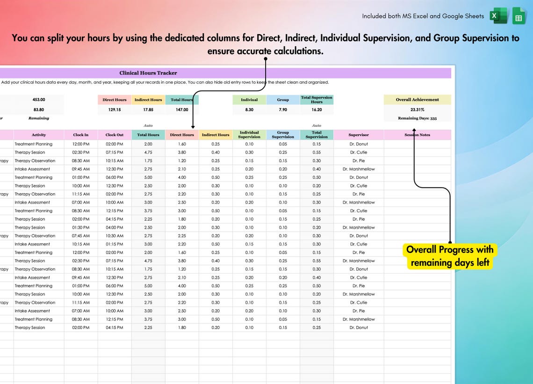The height and width of the screenshot is (384, 533).
Task: Select the Supervisor column header
Action: pos(359,135)
